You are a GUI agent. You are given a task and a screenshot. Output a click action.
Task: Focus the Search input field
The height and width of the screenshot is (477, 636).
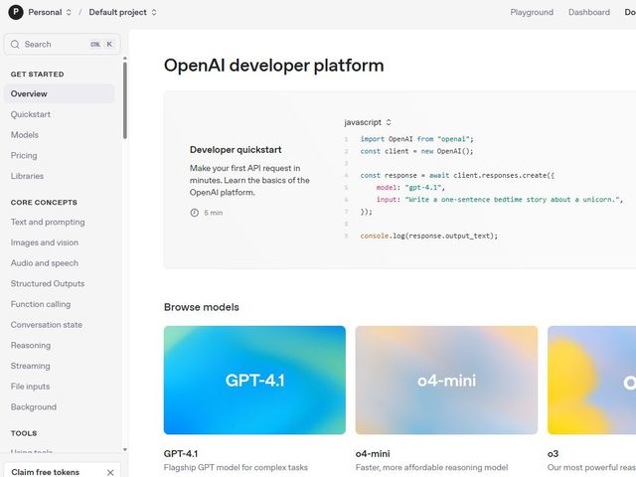click(62, 44)
